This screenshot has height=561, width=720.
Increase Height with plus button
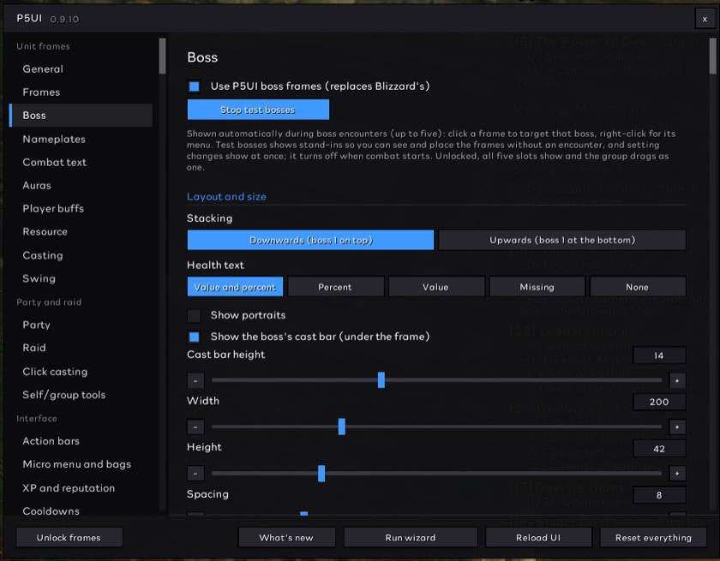677,473
